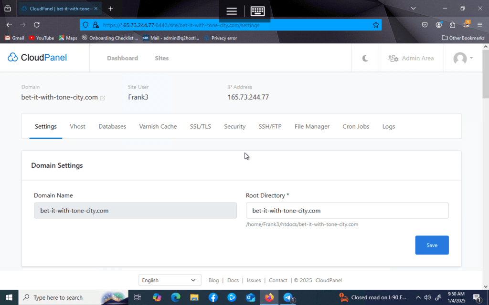489x305 pixels.
Task: Open the Contact footer link
Action: click(x=278, y=280)
